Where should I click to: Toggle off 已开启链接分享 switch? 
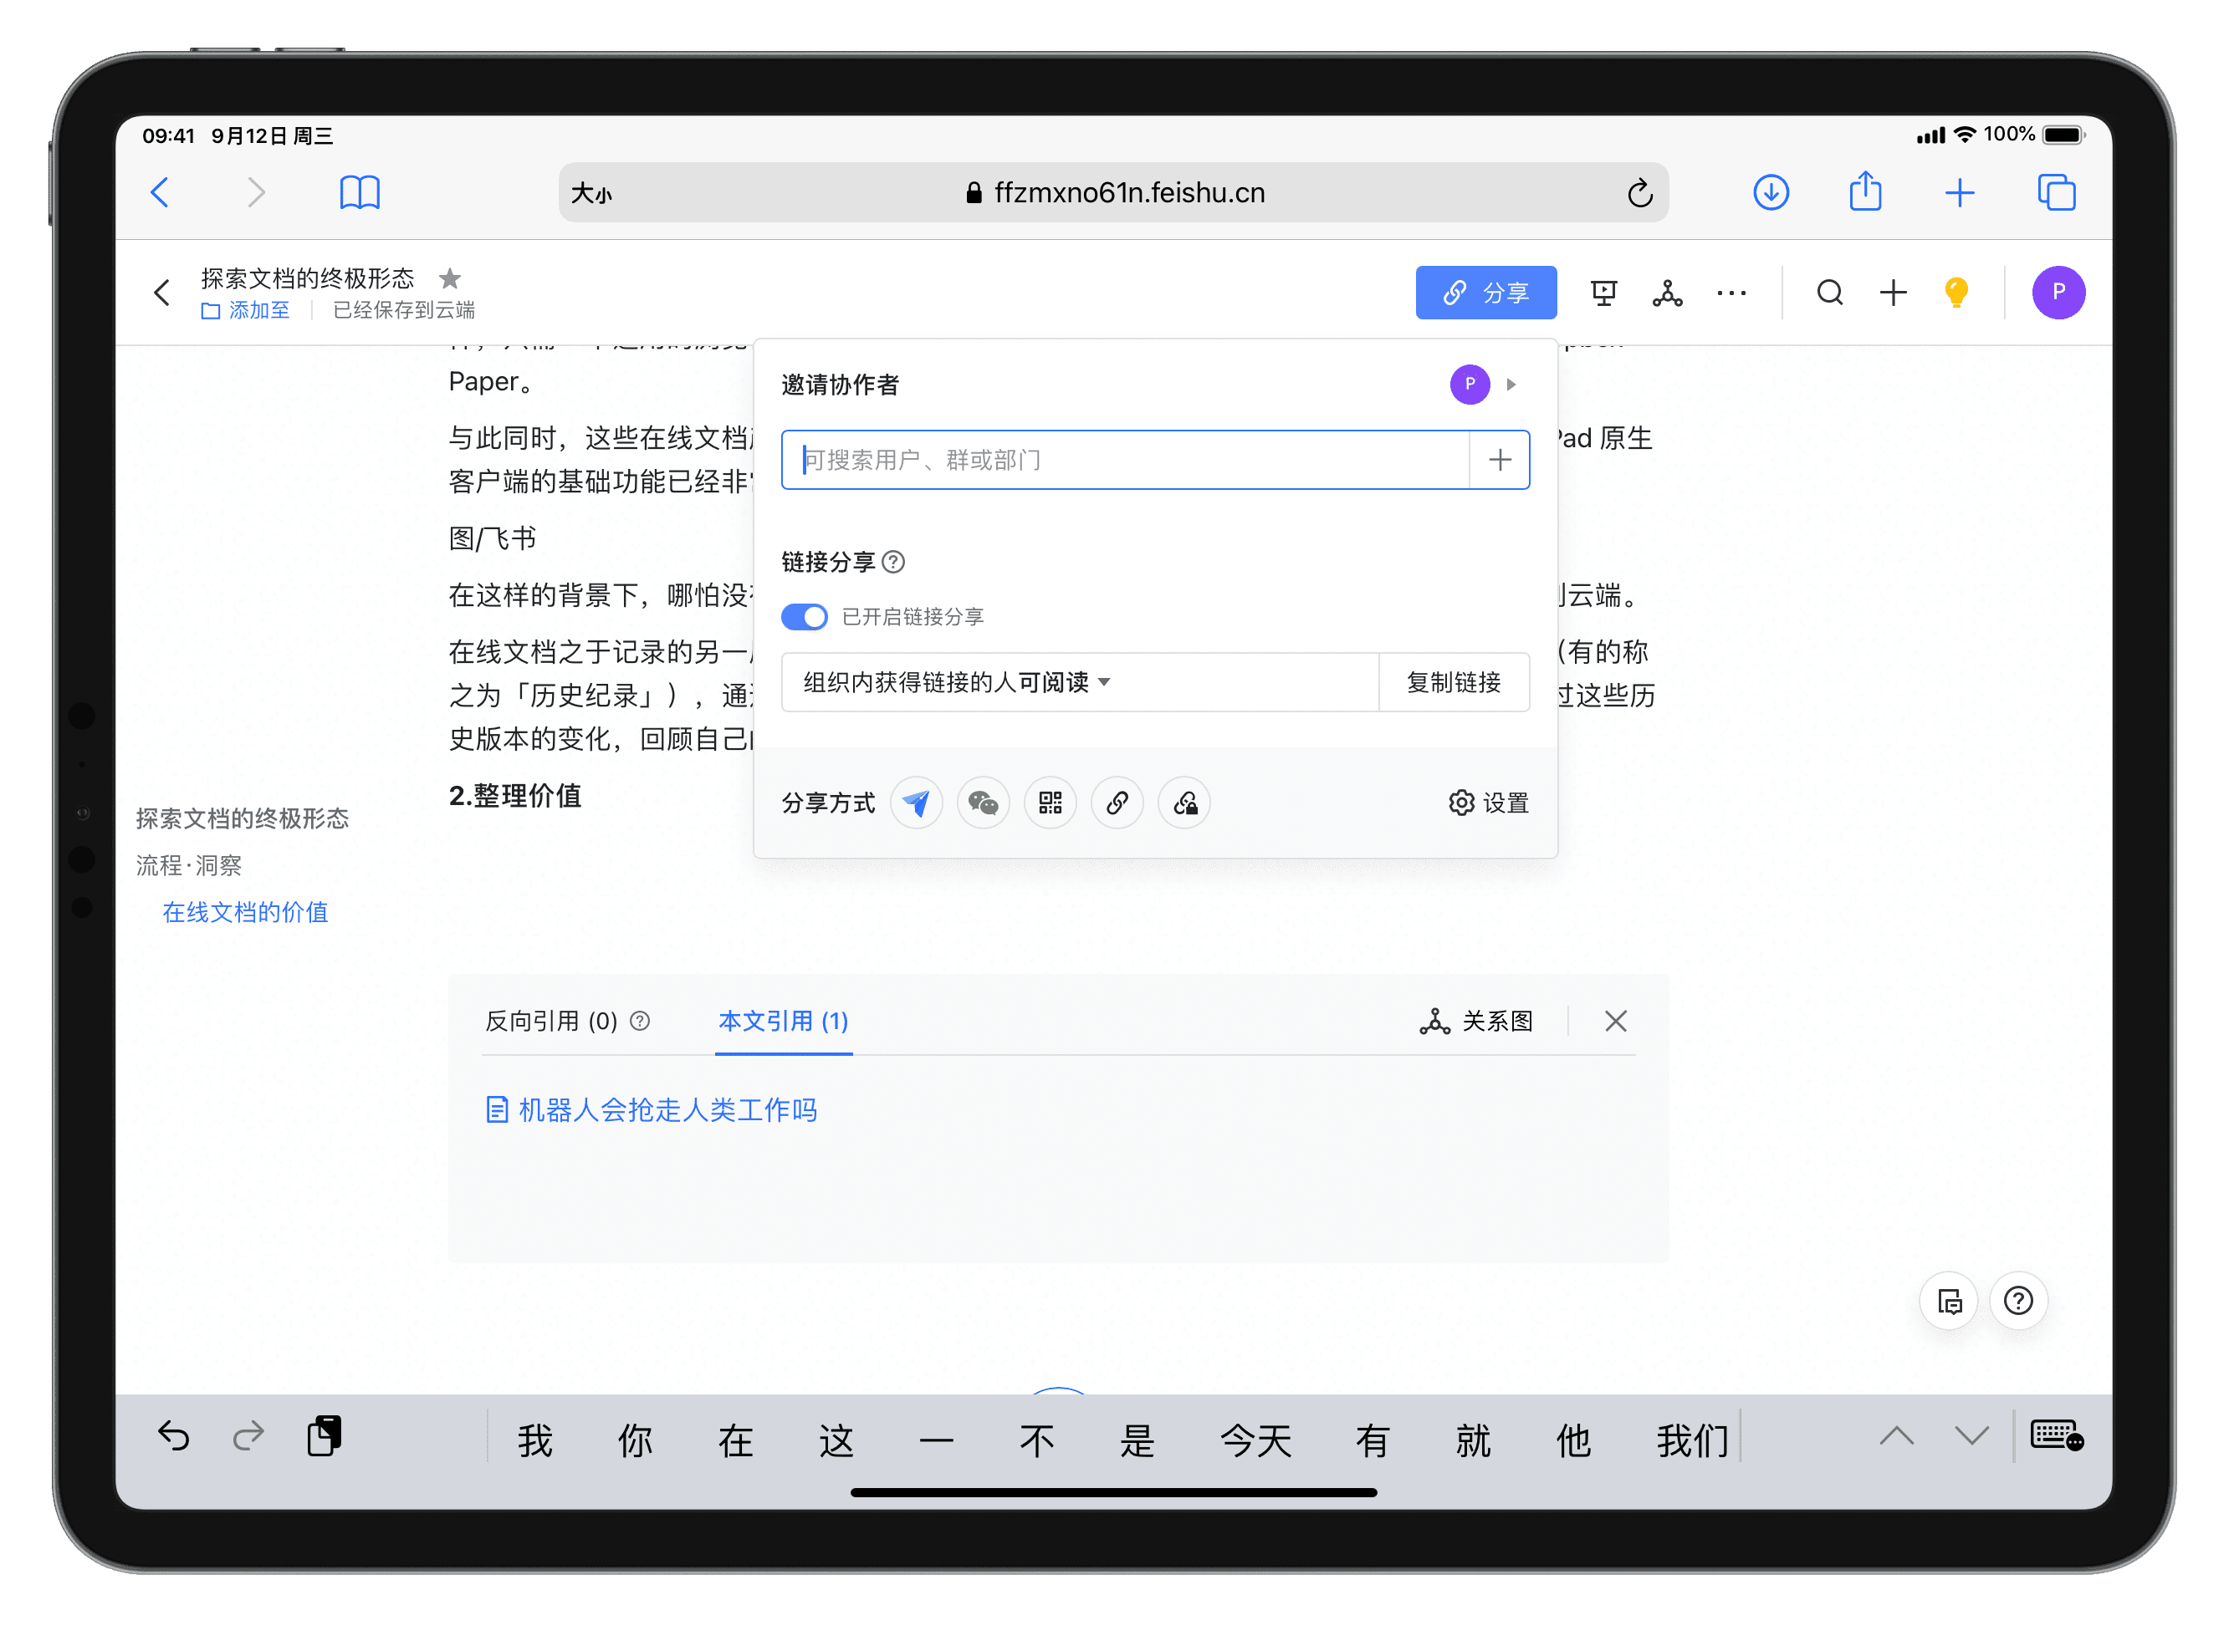click(805, 617)
